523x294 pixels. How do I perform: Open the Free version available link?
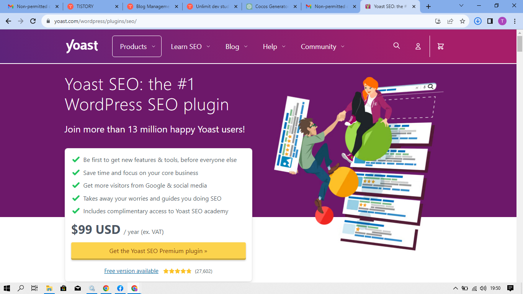[131, 271]
